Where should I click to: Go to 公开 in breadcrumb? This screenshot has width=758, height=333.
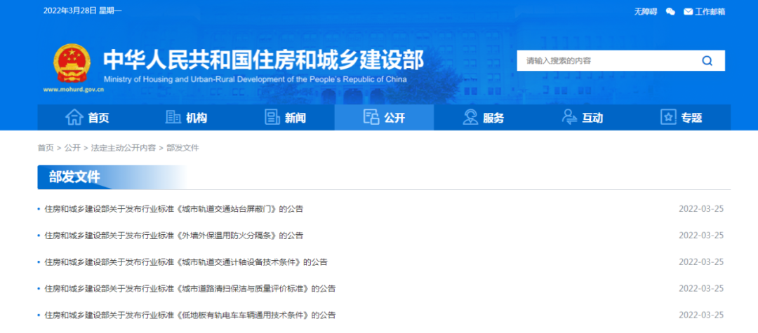72,148
